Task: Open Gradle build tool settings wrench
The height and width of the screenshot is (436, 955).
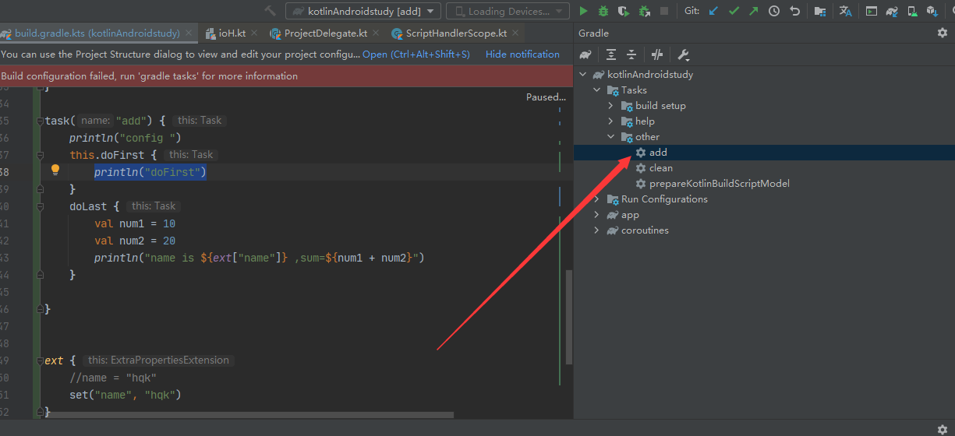Action: coord(683,54)
